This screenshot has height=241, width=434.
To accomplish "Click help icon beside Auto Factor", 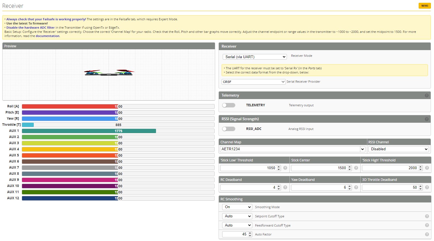I will pyautogui.click(x=427, y=234).
